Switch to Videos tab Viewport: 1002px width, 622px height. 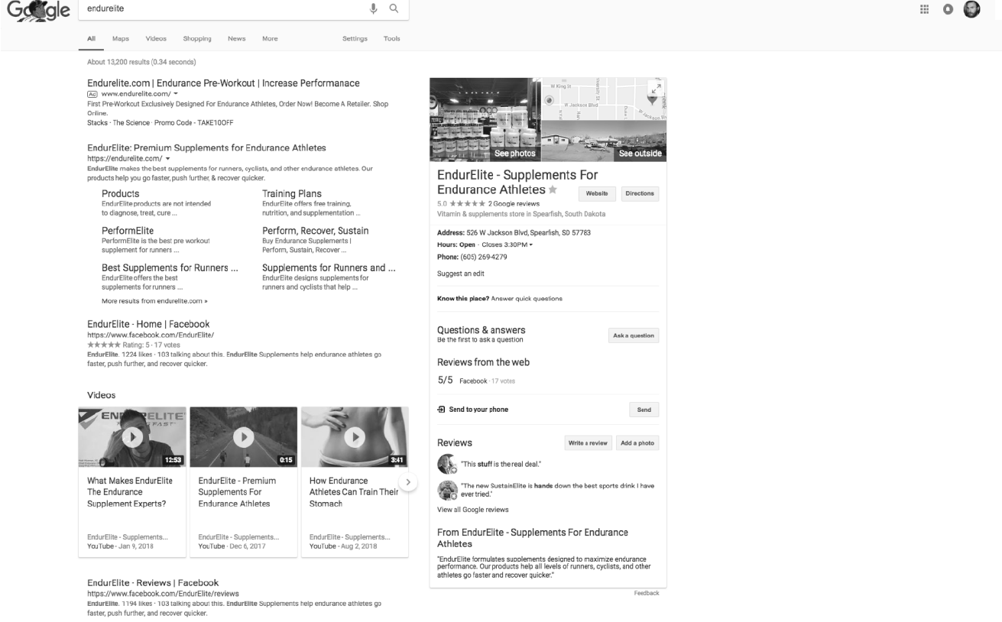pos(156,38)
